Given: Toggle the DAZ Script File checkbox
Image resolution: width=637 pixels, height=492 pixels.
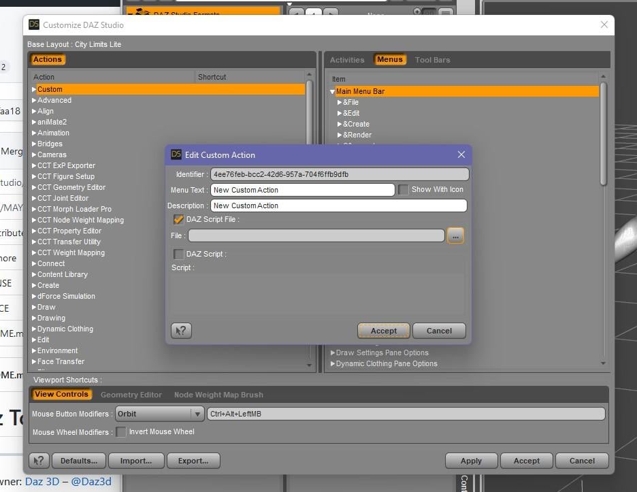Looking at the screenshot, I should click(178, 219).
